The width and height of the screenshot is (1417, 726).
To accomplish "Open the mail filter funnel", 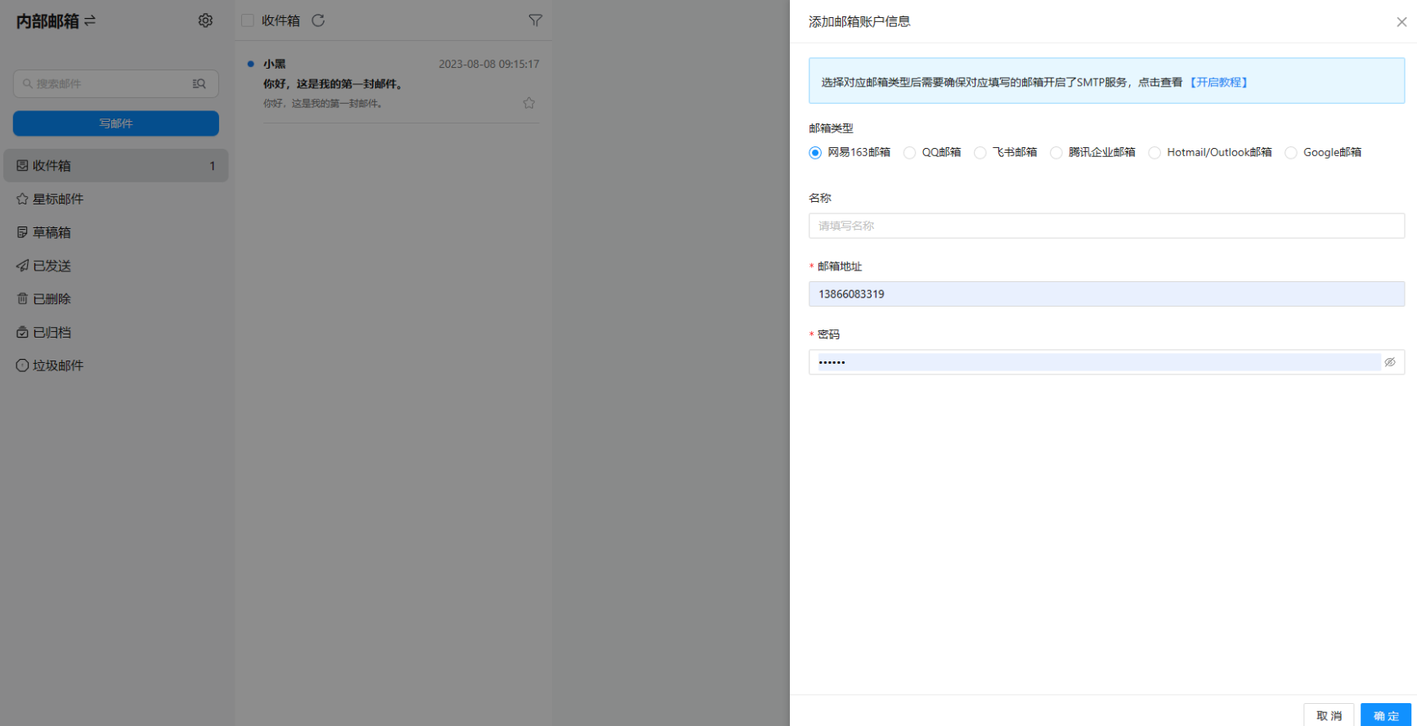I will click(x=535, y=20).
